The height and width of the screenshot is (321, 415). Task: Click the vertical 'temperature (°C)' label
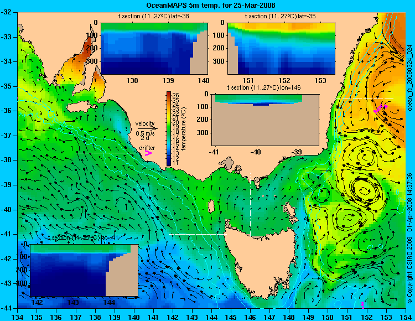click(184, 128)
